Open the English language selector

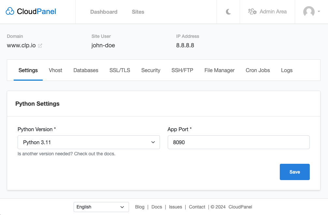(101, 207)
